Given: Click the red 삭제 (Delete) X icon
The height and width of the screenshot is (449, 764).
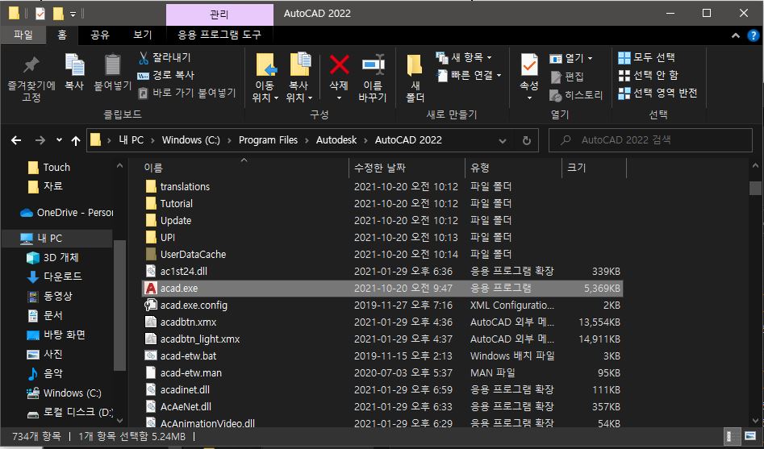Looking at the screenshot, I should [x=339, y=64].
